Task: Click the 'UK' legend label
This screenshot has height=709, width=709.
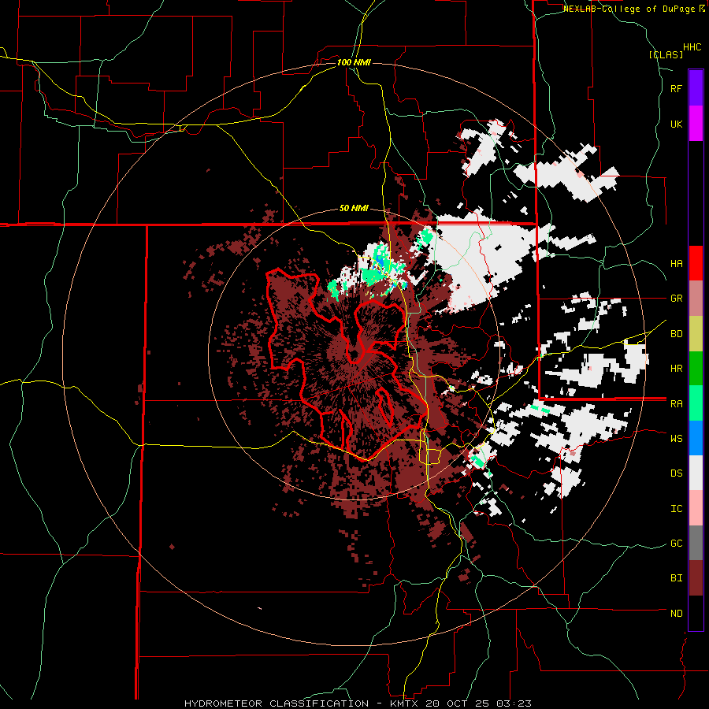Action: click(676, 124)
